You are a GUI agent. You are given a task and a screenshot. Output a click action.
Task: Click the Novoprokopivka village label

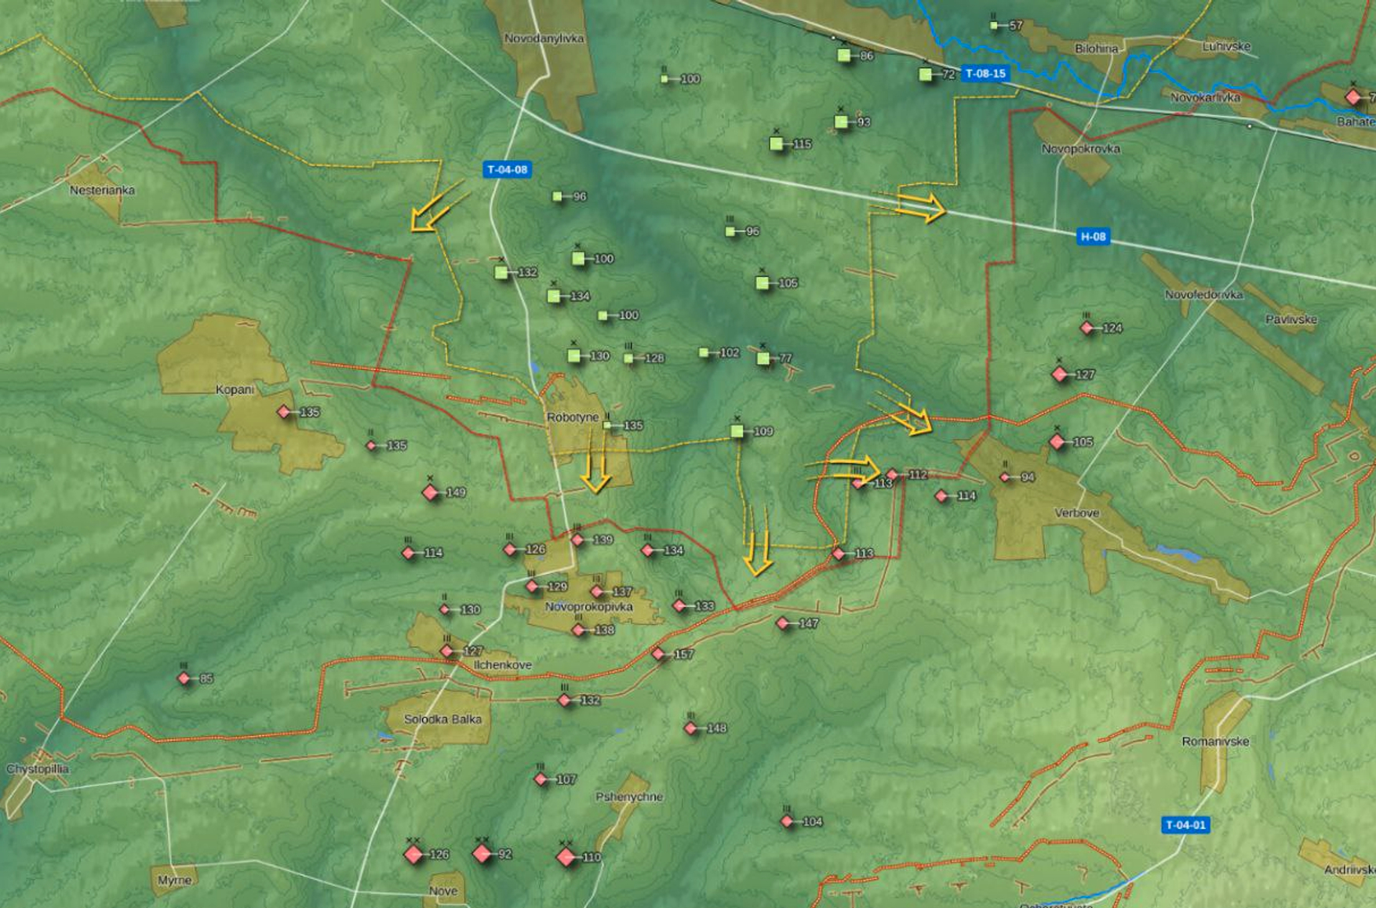pyautogui.click(x=588, y=606)
